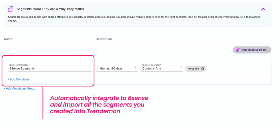Focus the Description input field
The image size is (280, 128).
click(x=183, y=39)
